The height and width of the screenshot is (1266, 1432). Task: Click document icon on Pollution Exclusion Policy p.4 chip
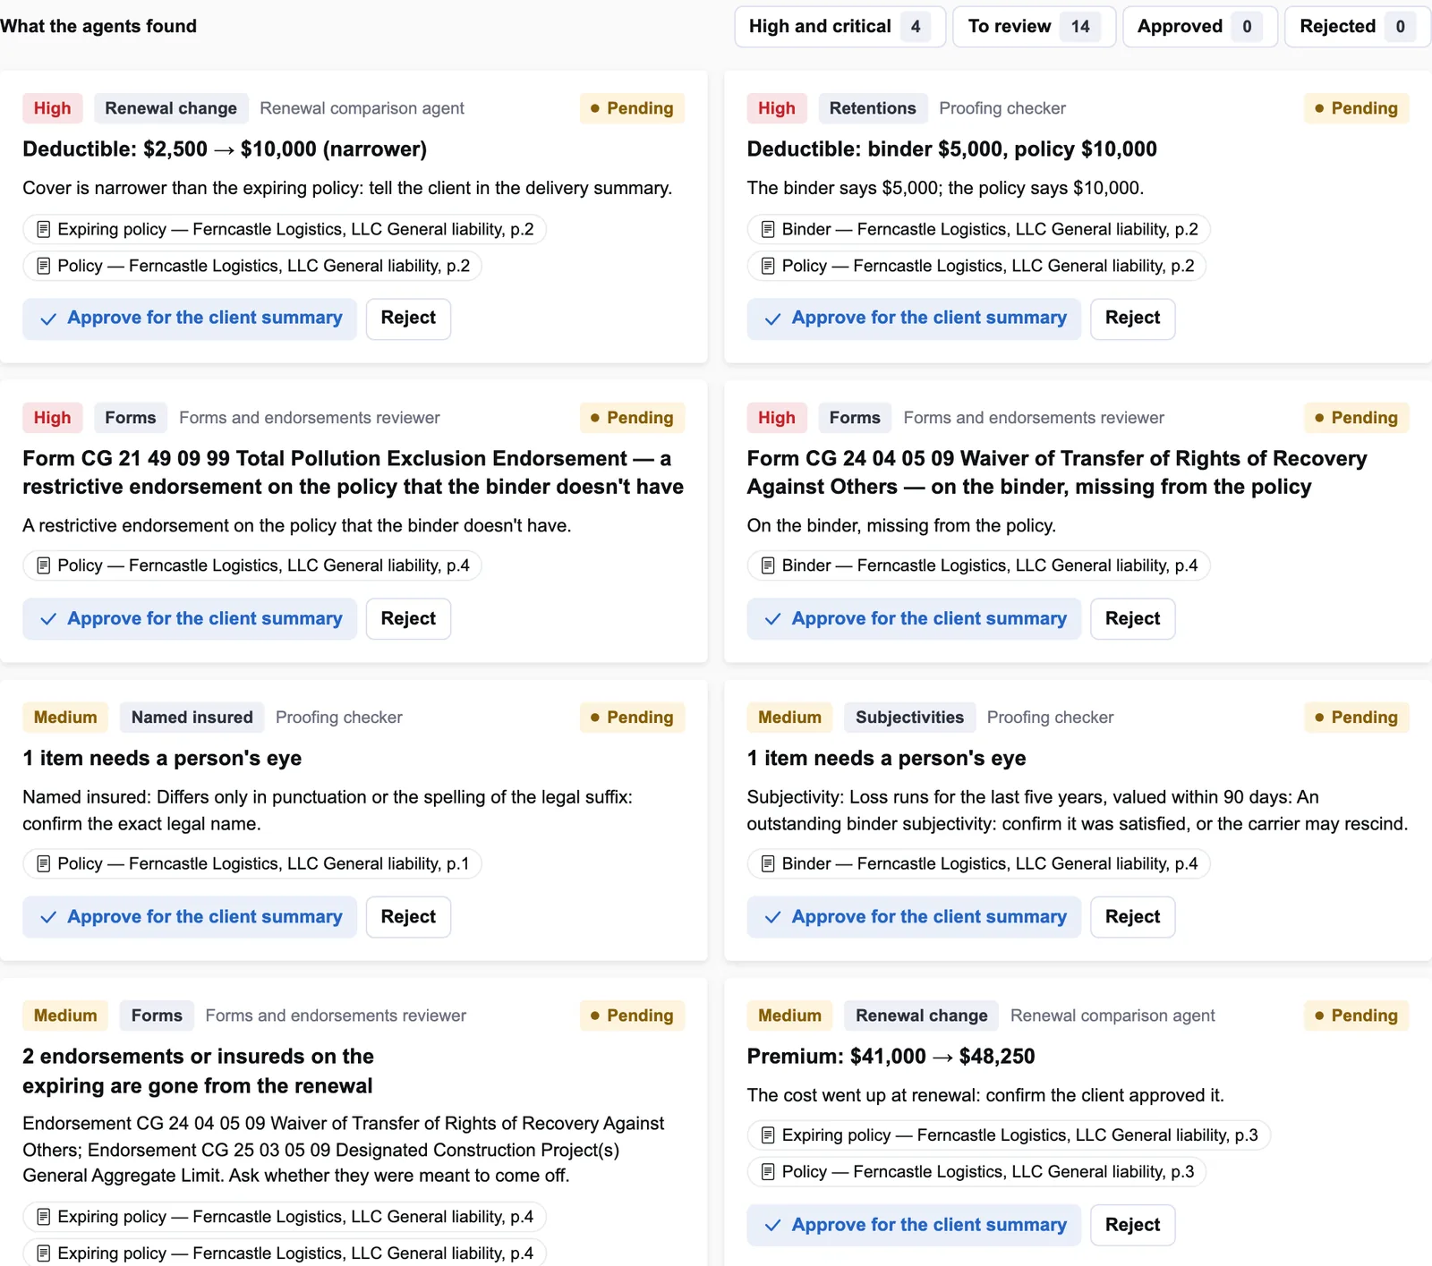coord(43,565)
